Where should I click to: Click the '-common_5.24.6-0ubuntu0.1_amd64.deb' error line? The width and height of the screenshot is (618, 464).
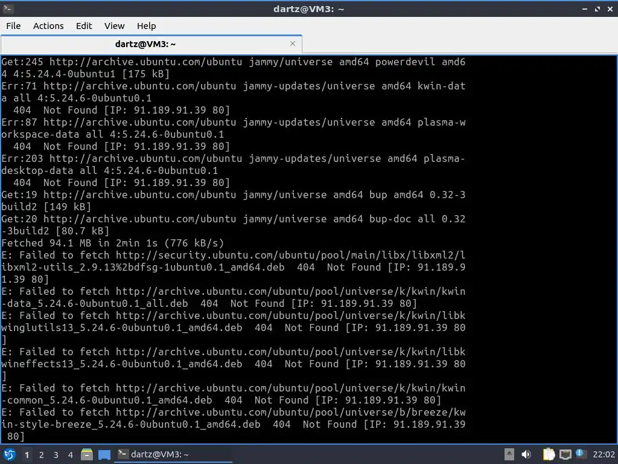221,400
